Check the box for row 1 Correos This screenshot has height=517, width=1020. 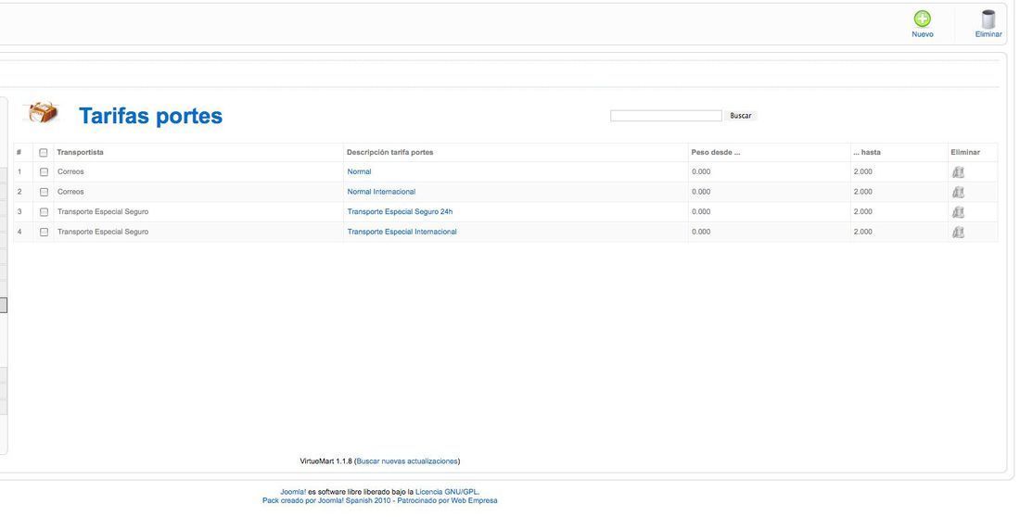tap(44, 172)
